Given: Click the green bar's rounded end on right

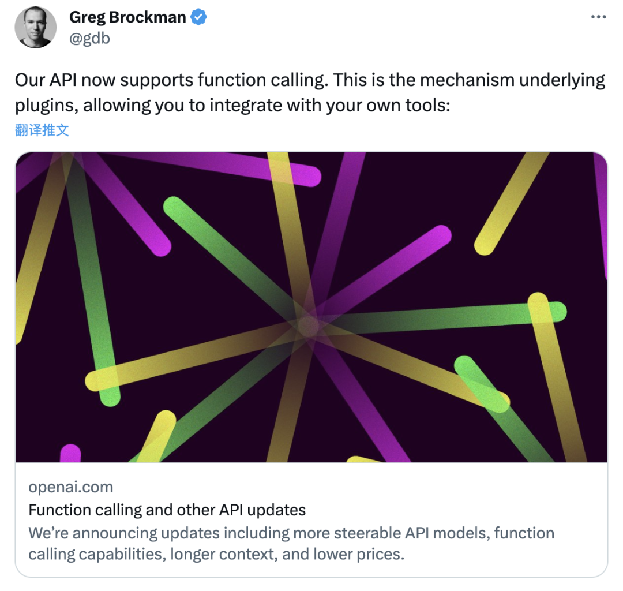Looking at the screenshot, I should [556, 312].
